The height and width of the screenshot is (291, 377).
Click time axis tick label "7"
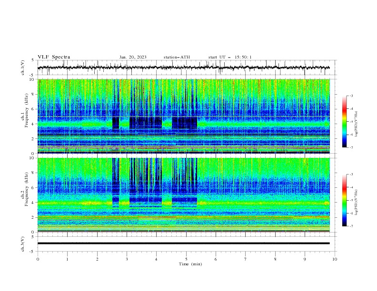click(x=246, y=259)
